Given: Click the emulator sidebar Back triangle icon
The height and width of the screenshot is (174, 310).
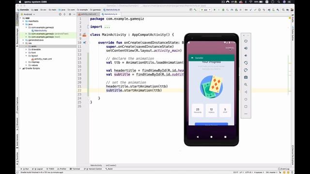Looking at the screenshot, I should tap(246, 92).
